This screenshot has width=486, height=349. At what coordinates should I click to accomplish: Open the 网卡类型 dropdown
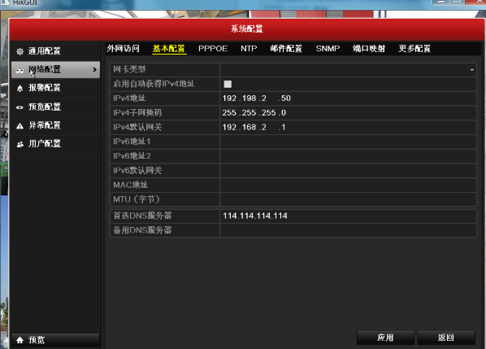(348, 69)
